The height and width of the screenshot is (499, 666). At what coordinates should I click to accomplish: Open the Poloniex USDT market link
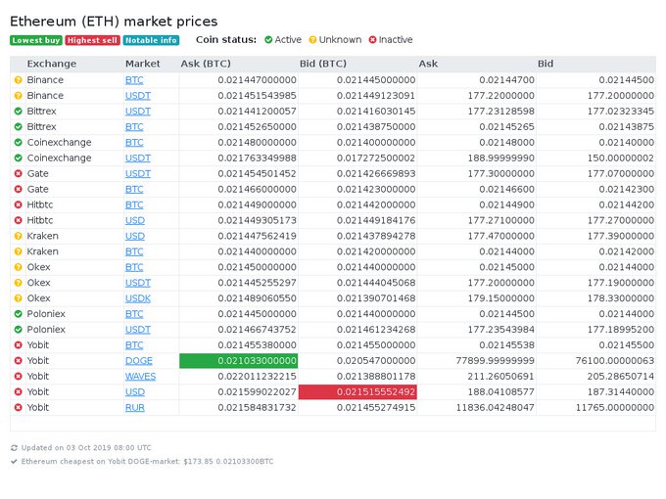click(138, 330)
